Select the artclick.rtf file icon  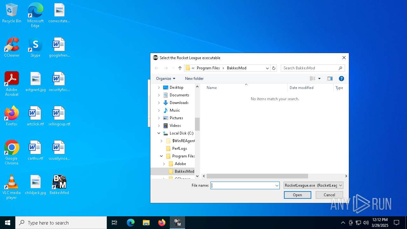click(35, 116)
